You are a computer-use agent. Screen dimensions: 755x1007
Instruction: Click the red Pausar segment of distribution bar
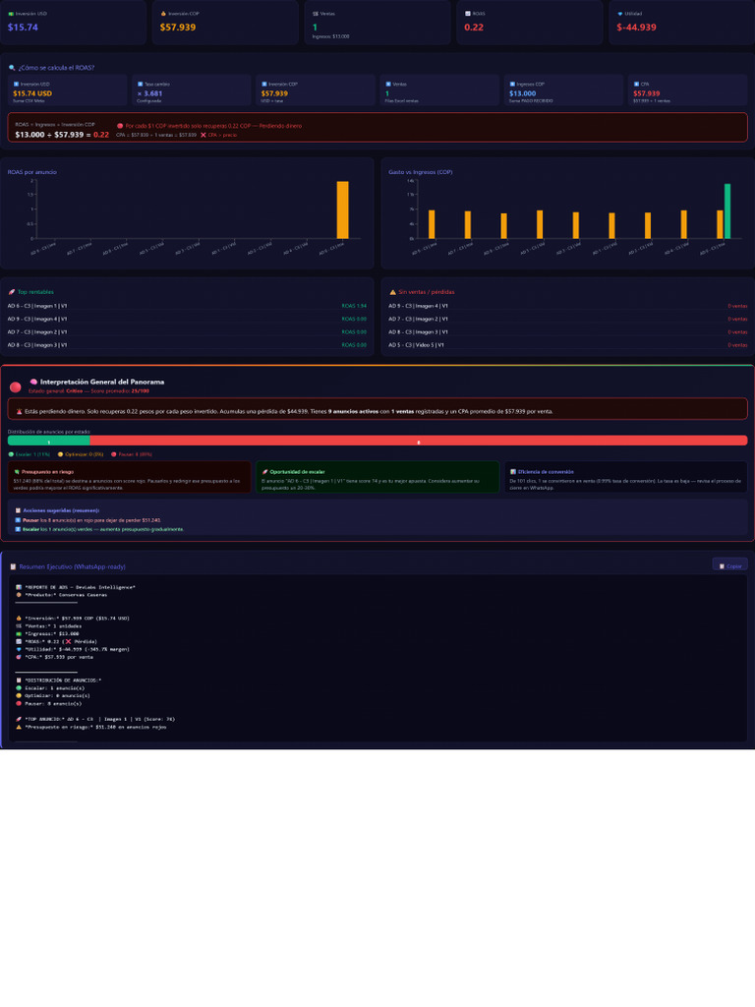pos(419,441)
